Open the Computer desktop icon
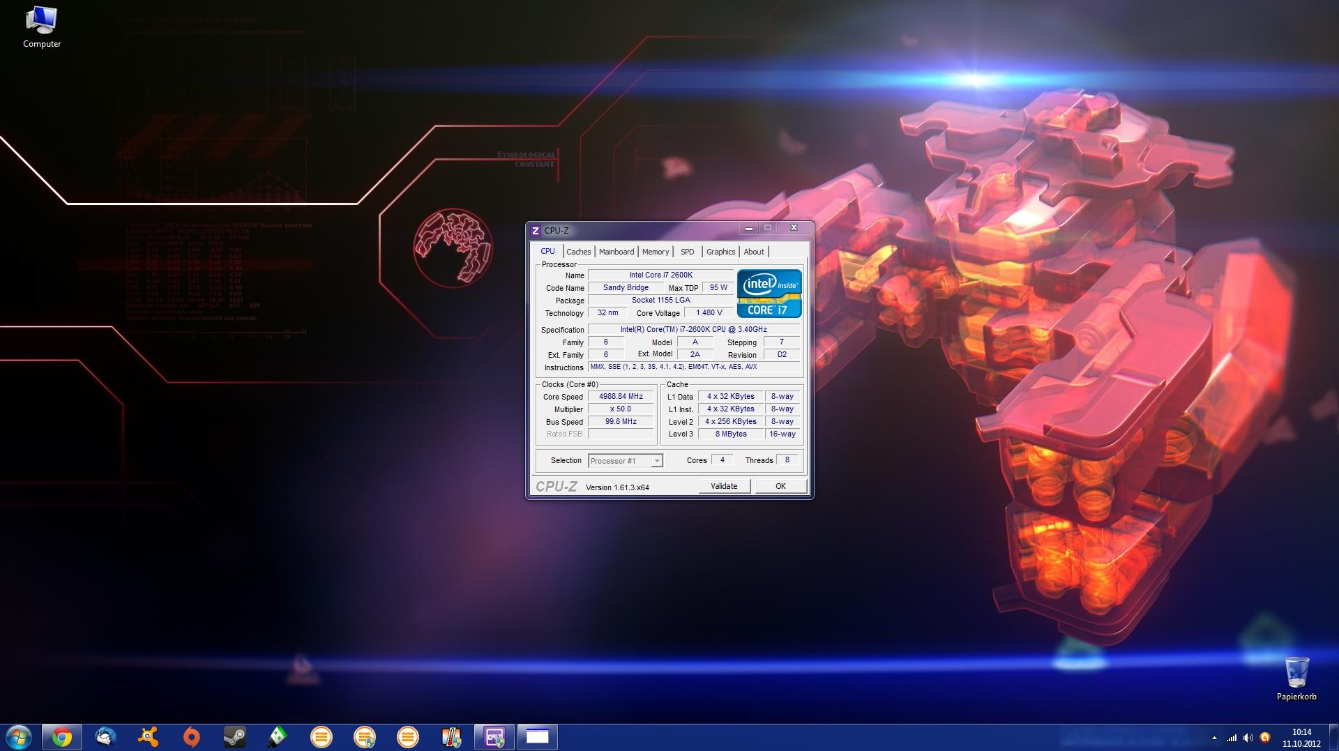The height and width of the screenshot is (751, 1339). coord(42,28)
